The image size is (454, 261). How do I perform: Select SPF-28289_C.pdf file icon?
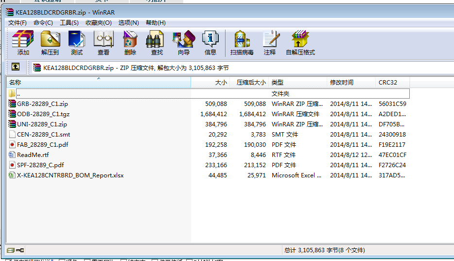tap(12, 165)
